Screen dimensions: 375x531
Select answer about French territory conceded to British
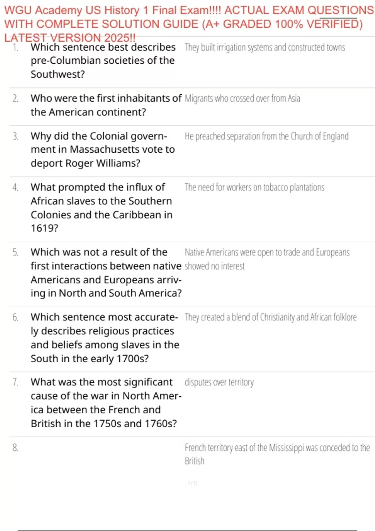277,454
